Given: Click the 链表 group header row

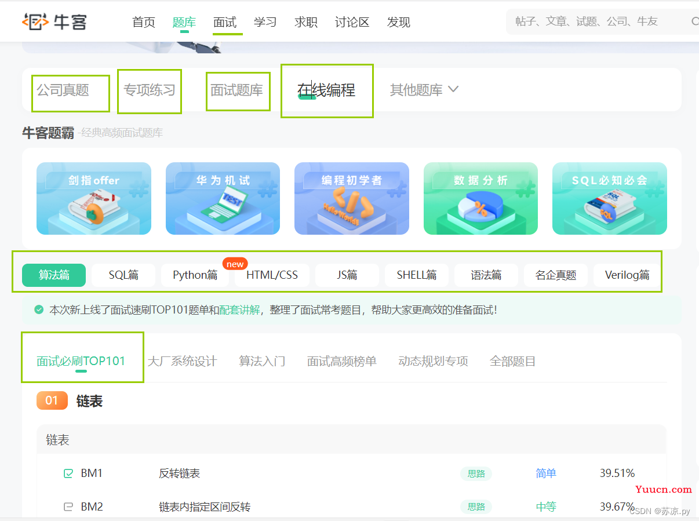Looking at the screenshot, I should tap(352, 440).
